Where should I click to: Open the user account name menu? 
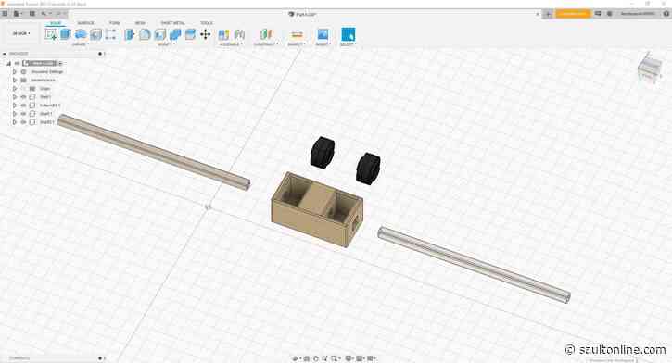[638, 14]
